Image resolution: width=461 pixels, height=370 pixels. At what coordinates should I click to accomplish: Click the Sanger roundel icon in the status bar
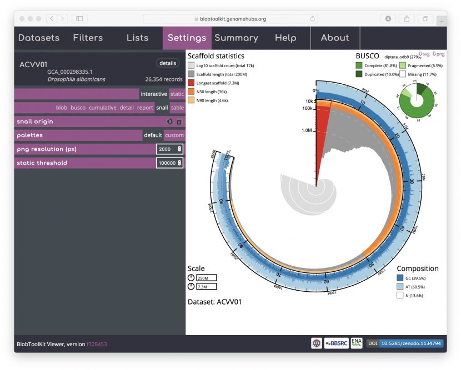pyautogui.click(x=315, y=343)
